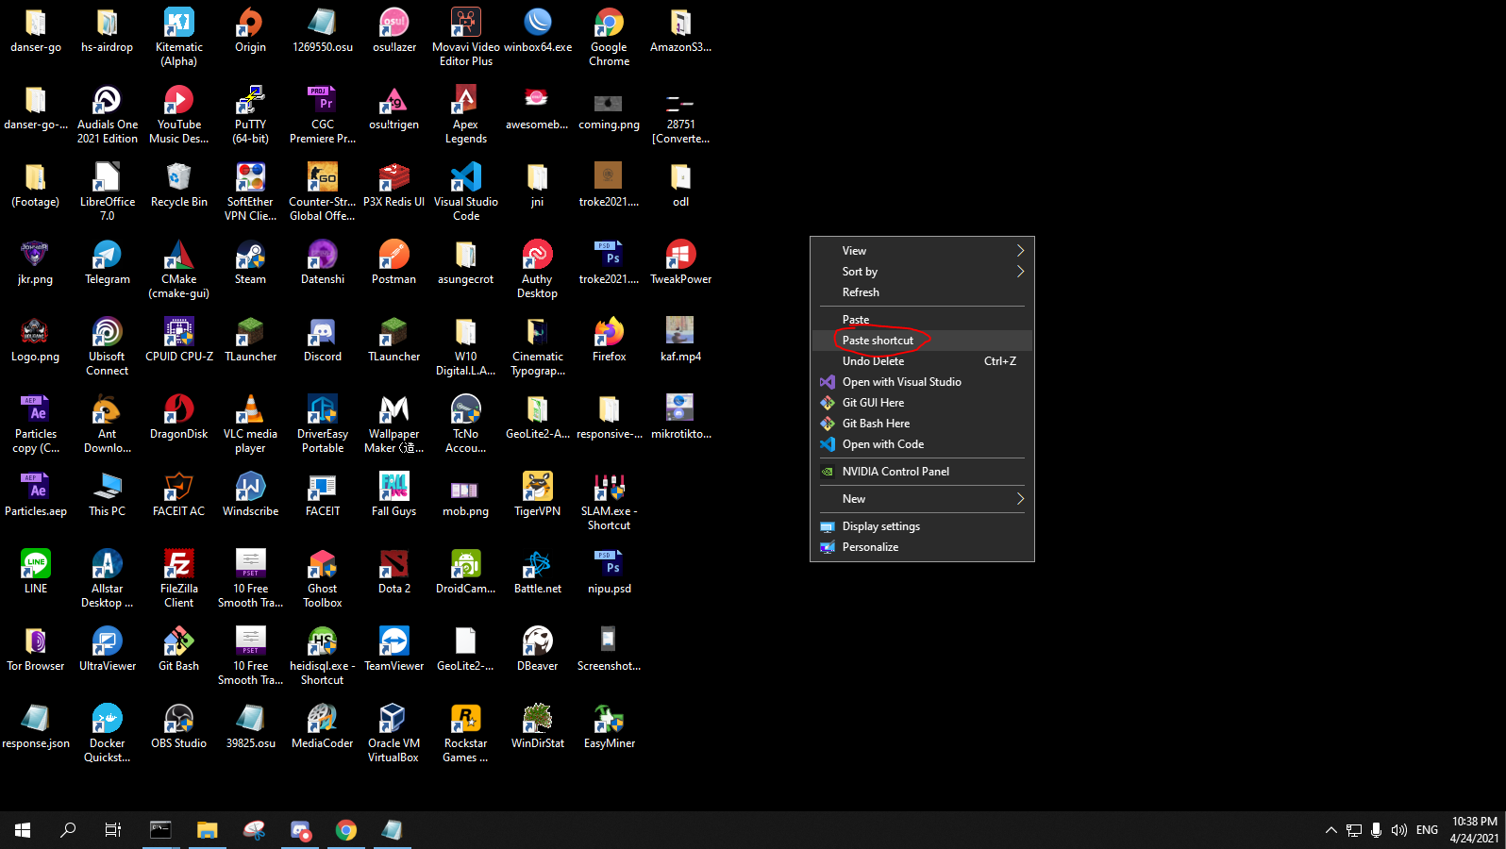Image resolution: width=1506 pixels, height=849 pixels.
Task: Open taskbar Search
Action: coord(68,830)
